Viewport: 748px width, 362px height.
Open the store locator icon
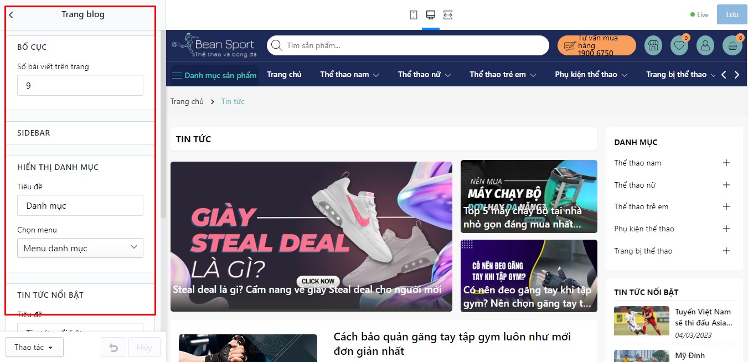(653, 46)
